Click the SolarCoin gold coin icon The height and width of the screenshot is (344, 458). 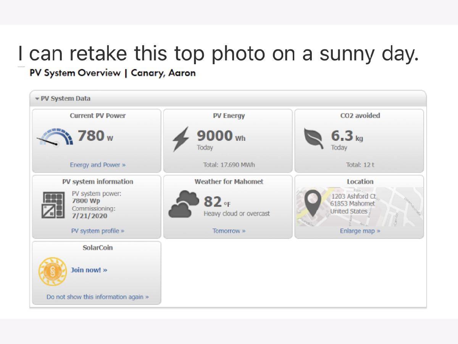[x=53, y=271]
